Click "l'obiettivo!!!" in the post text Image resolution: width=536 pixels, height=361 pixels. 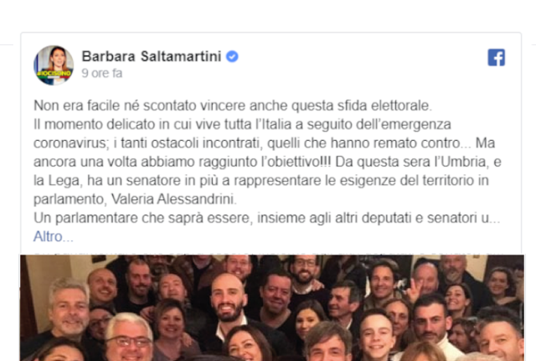296,162
